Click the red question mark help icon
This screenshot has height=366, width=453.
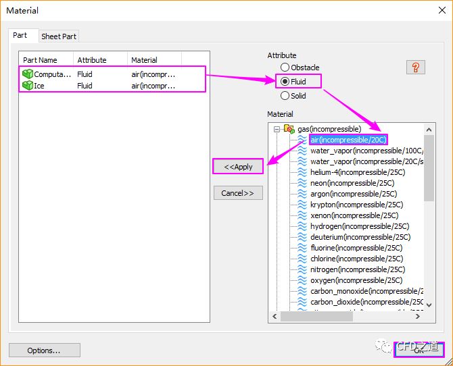tap(415, 68)
